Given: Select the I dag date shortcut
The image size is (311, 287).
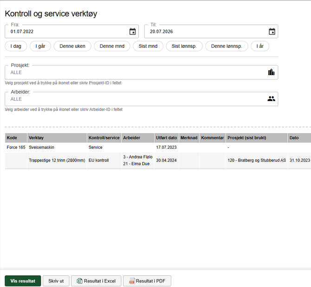Looking at the screenshot, I should [x=16, y=46].
